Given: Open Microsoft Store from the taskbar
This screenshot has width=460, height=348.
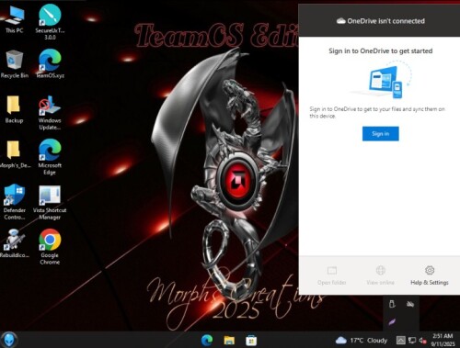Looking at the screenshot, I should [x=251, y=340].
